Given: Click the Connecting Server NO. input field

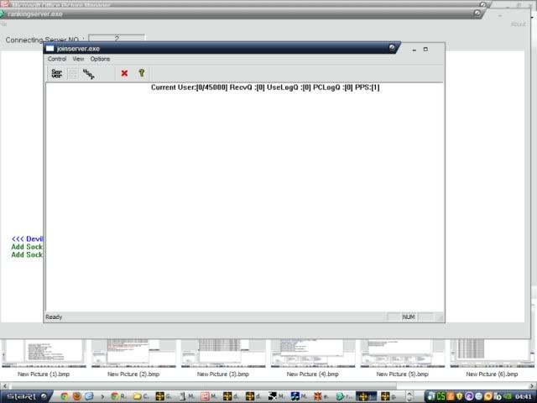Looking at the screenshot, I should 116,39.
